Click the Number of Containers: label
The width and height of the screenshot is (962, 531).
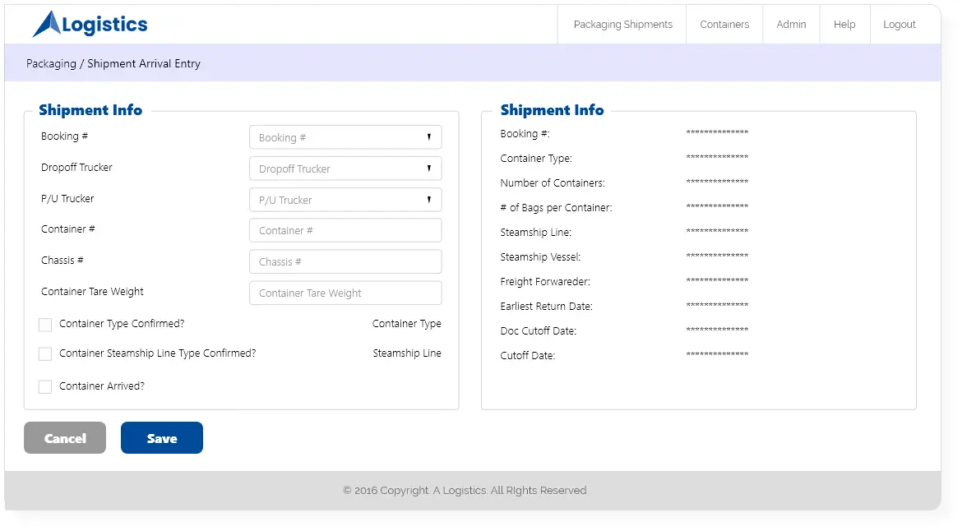click(553, 182)
